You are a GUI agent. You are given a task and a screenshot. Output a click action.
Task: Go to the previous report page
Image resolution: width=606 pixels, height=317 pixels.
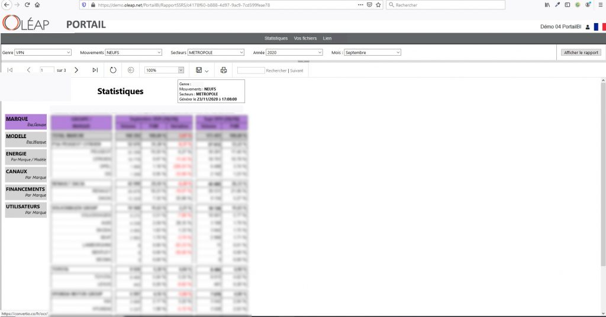pyautogui.click(x=28, y=70)
